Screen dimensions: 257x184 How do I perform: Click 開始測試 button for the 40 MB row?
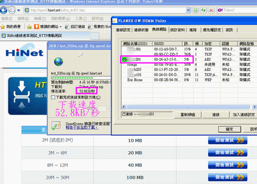(228, 165)
